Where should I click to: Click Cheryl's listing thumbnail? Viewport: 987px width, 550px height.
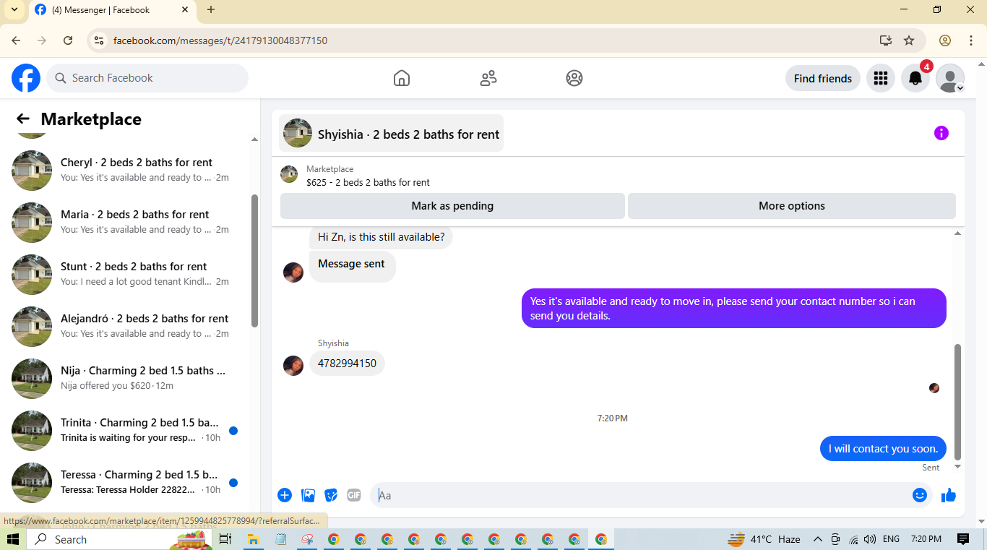32,171
